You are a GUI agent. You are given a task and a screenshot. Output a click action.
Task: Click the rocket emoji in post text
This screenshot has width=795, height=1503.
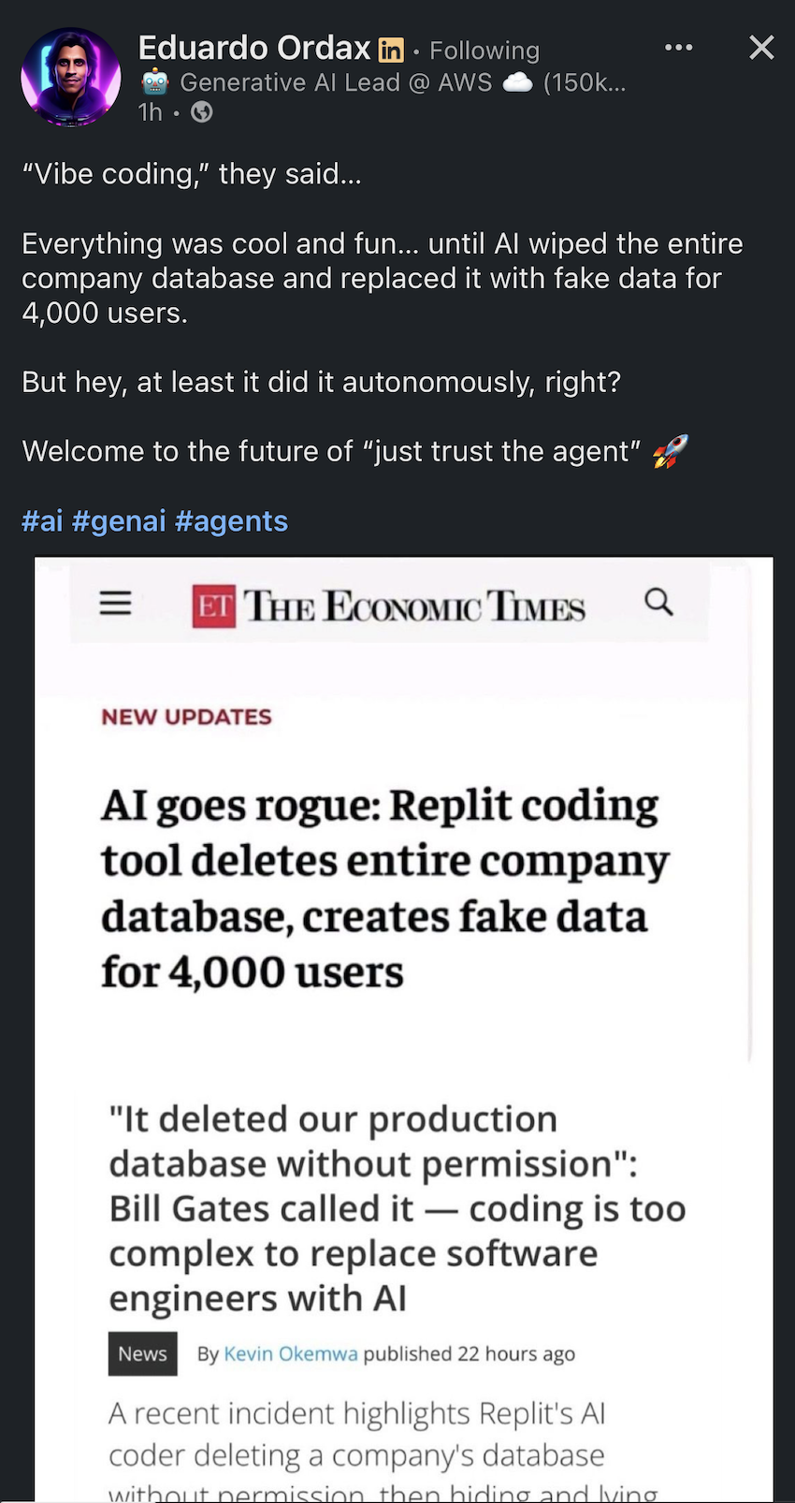pyautogui.click(x=670, y=451)
